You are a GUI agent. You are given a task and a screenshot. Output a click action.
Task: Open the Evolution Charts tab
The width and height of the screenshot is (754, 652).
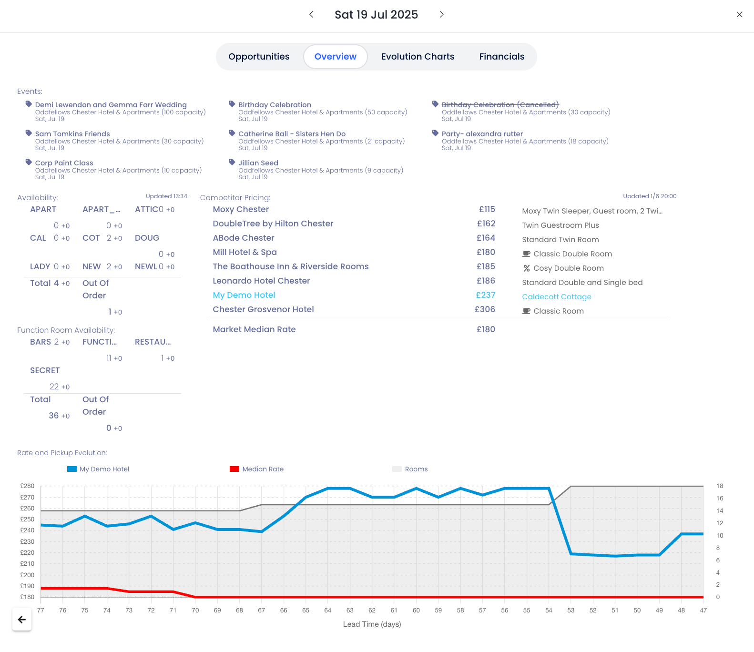coord(418,57)
